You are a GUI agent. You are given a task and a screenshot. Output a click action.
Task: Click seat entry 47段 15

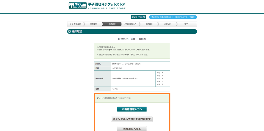(x=160, y=76)
